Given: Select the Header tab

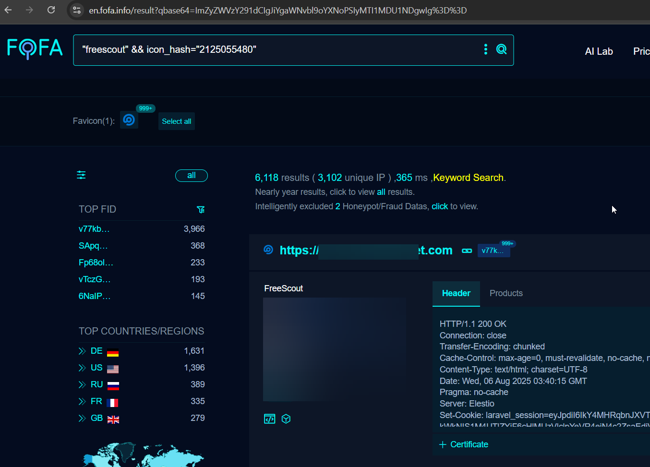Looking at the screenshot, I should (456, 293).
